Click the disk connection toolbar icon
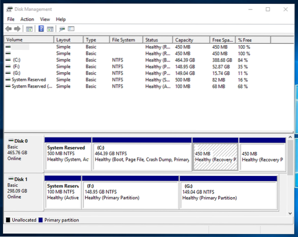This screenshot has height=237, width=298. click(62, 29)
